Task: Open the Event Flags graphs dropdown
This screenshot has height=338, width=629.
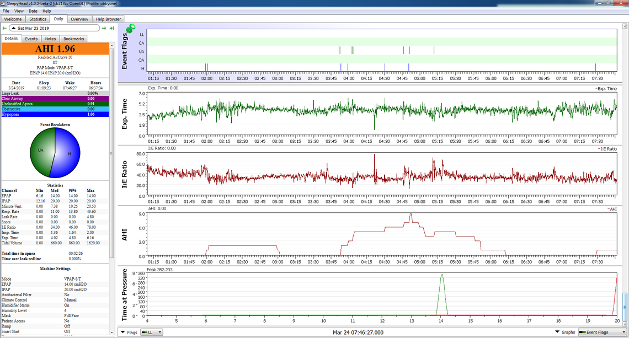Action: [602, 332]
